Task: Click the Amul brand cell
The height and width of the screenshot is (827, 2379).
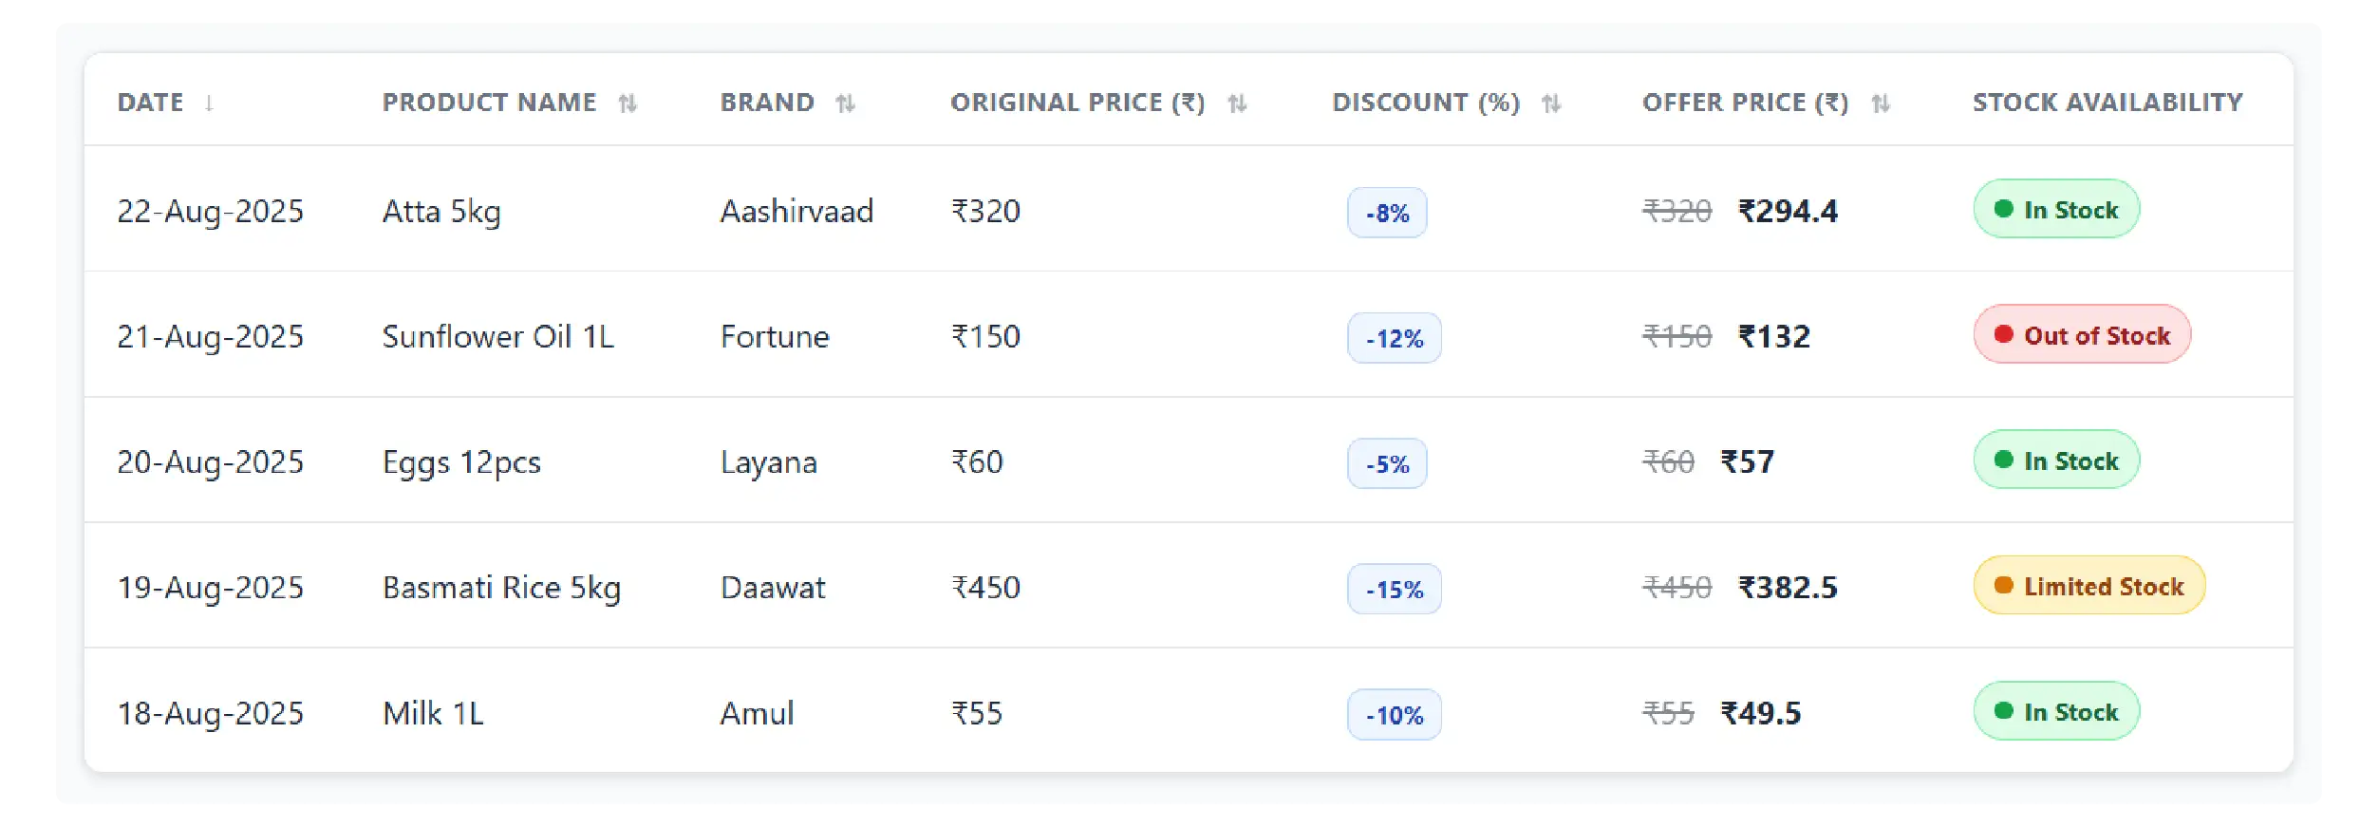Action: [x=757, y=713]
